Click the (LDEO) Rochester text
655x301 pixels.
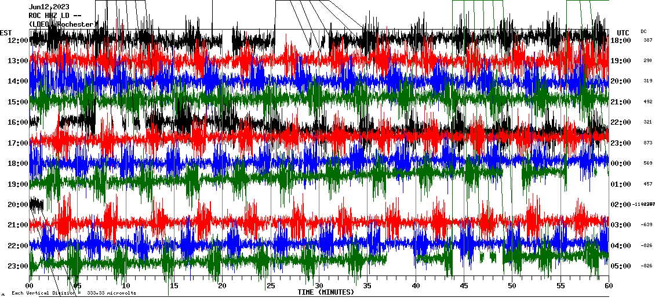(x=61, y=24)
